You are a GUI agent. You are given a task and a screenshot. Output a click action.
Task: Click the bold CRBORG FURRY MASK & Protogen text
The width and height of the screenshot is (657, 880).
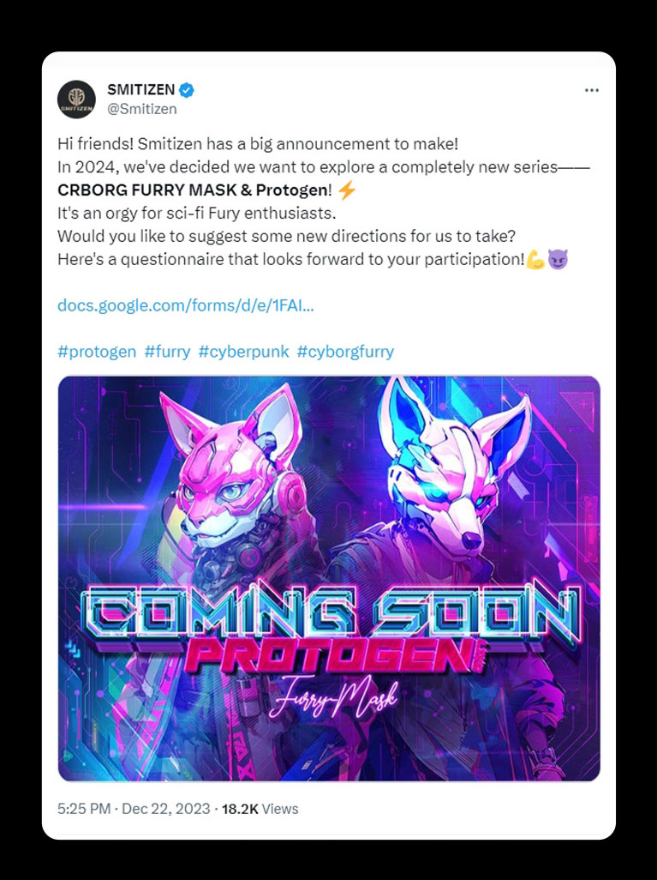[192, 190]
